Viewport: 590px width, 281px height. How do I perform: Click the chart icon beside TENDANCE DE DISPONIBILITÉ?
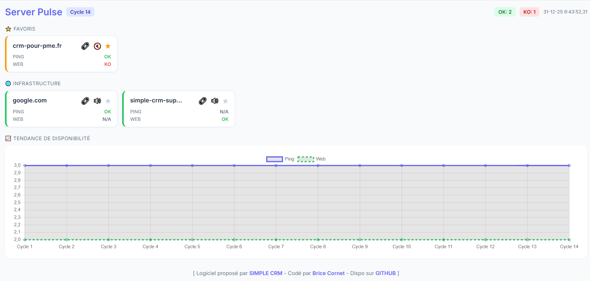pos(8,138)
